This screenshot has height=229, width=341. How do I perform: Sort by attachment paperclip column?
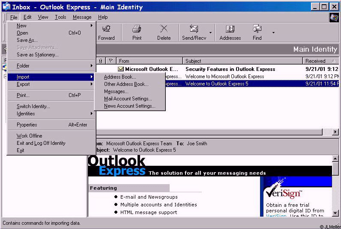pyautogui.click(x=101, y=61)
